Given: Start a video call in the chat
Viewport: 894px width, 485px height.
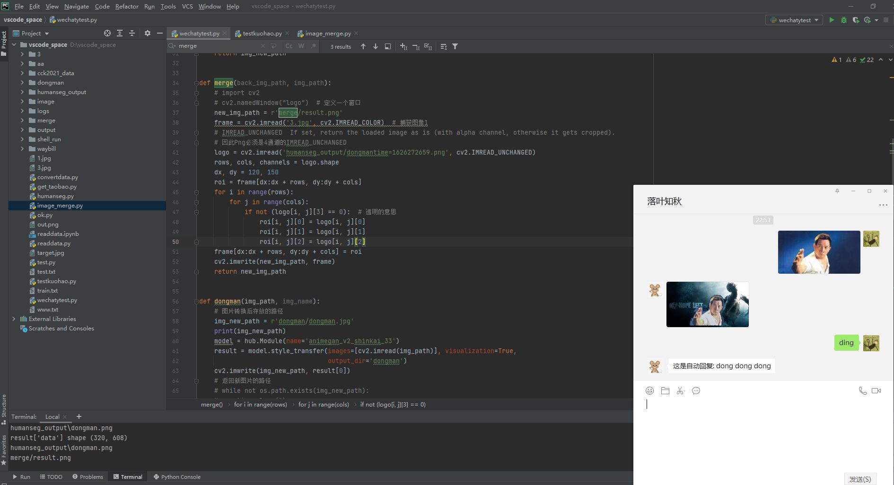Looking at the screenshot, I should point(876,390).
